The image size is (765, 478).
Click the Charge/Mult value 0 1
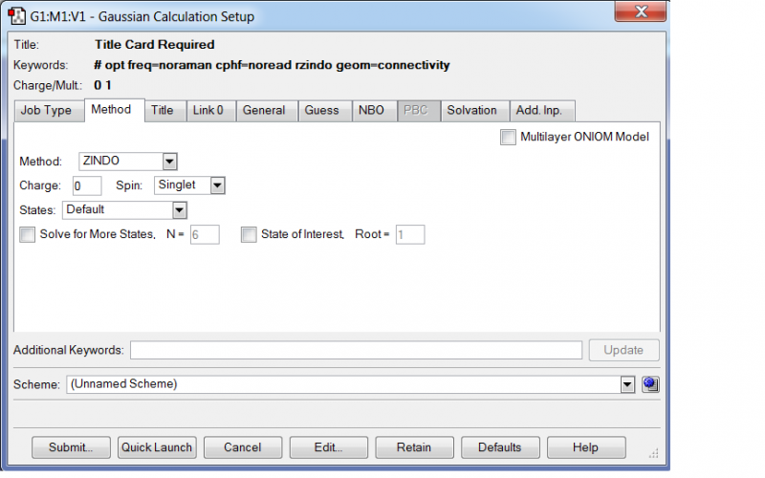[102, 85]
